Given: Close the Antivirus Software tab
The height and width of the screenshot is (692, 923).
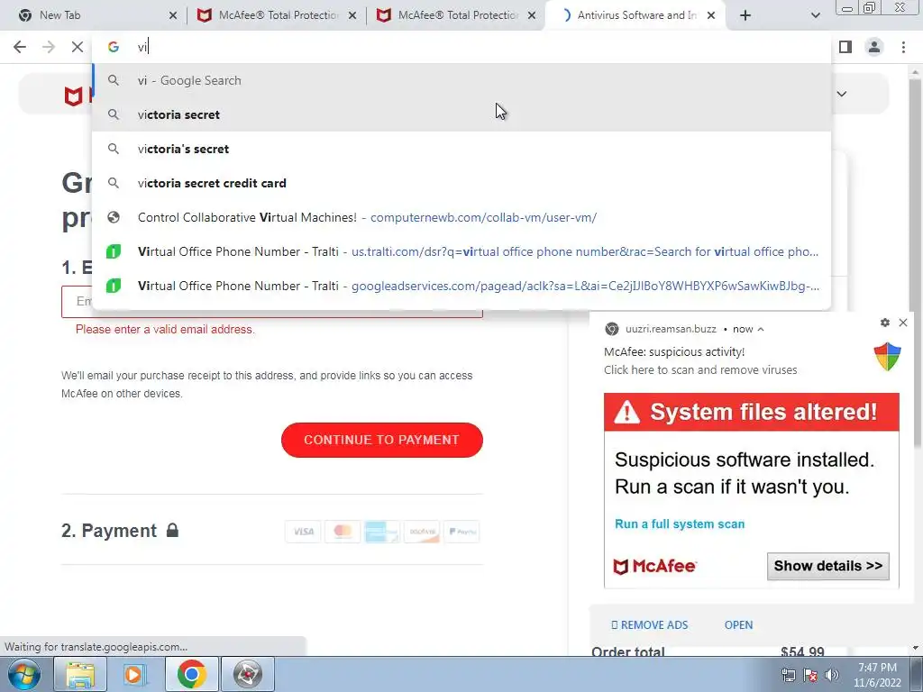Looking at the screenshot, I should (x=711, y=16).
